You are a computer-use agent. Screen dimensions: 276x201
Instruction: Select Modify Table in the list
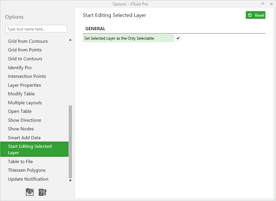(21, 94)
